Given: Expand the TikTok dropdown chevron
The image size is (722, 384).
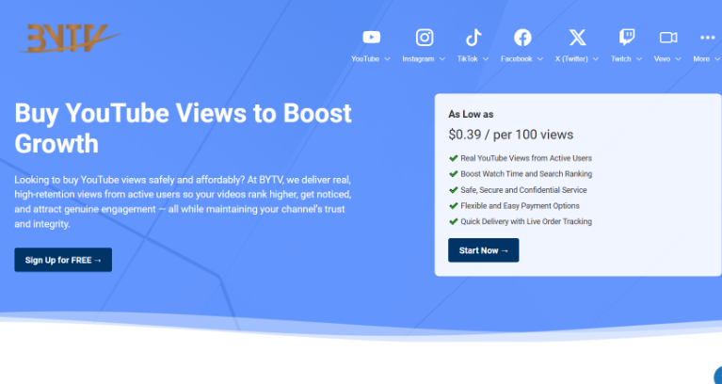Looking at the screenshot, I should (x=486, y=59).
